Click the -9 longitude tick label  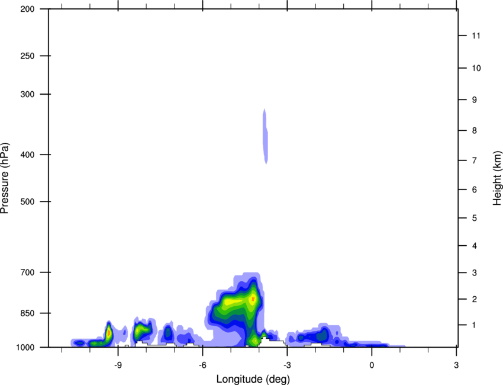coord(118,365)
